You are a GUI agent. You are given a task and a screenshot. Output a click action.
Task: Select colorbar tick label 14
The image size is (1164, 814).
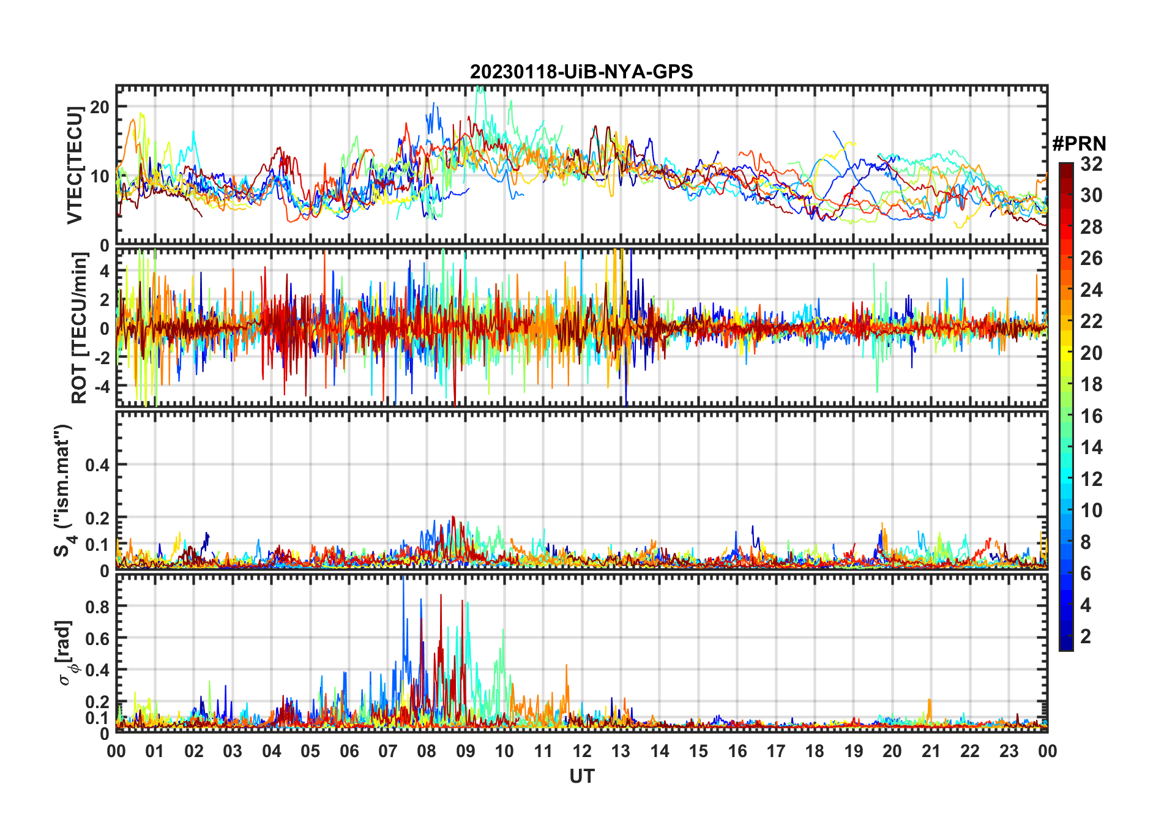click(1091, 447)
